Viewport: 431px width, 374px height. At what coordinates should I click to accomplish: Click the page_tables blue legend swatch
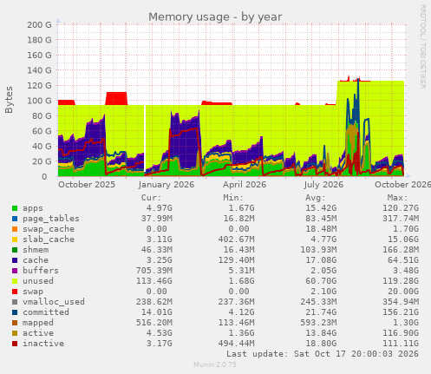click(15, 219)
